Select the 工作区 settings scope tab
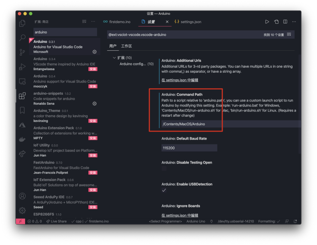 click(126, 46)
